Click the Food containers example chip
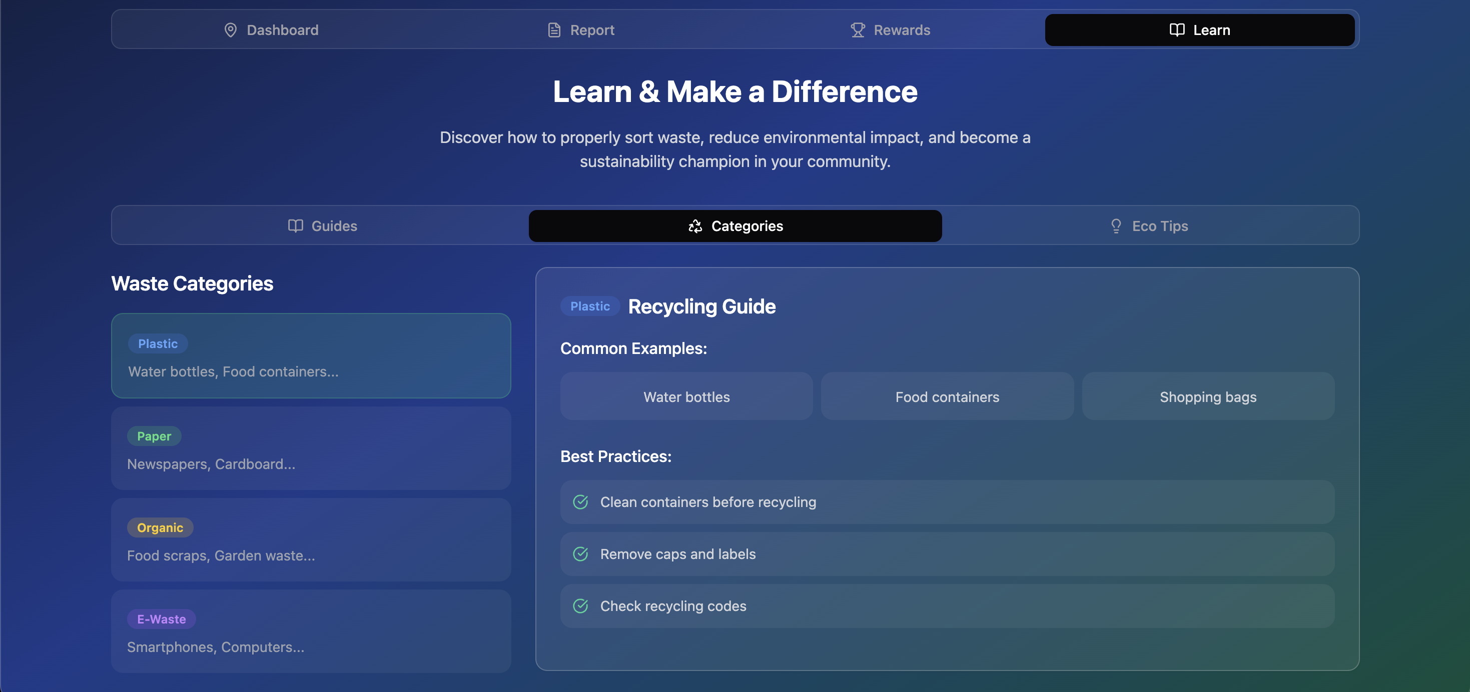This screenshot has width=1470, height=692. [x=947, y=396]
